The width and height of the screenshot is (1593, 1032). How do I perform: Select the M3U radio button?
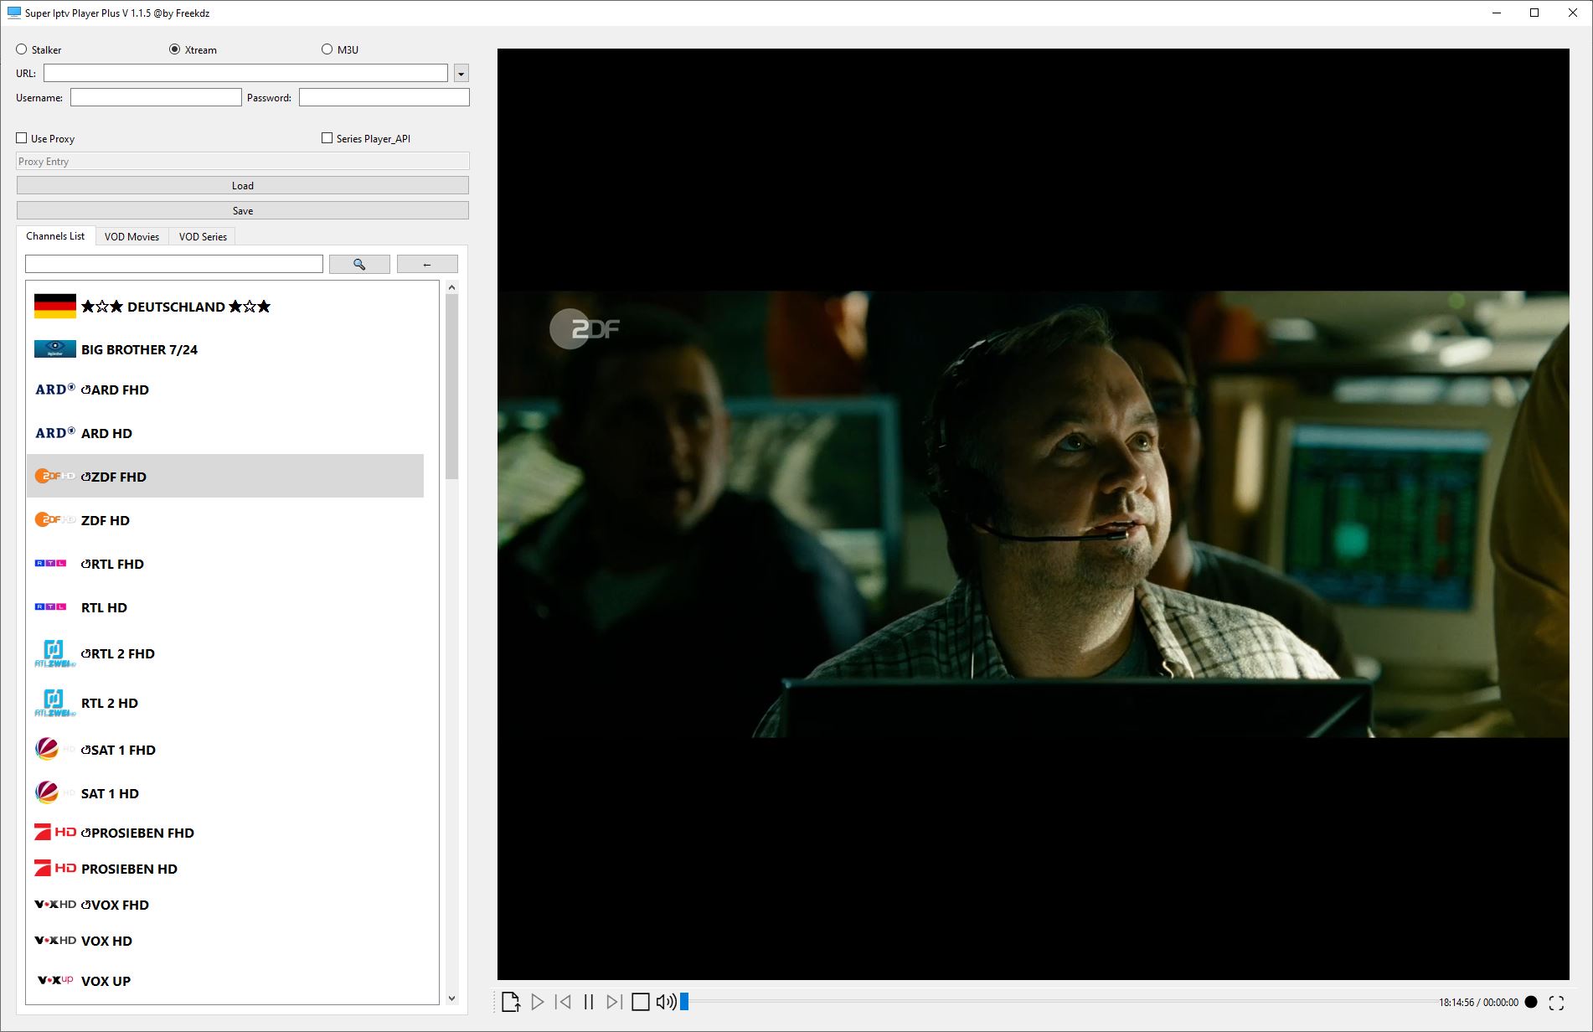click(x=340, y=49)
